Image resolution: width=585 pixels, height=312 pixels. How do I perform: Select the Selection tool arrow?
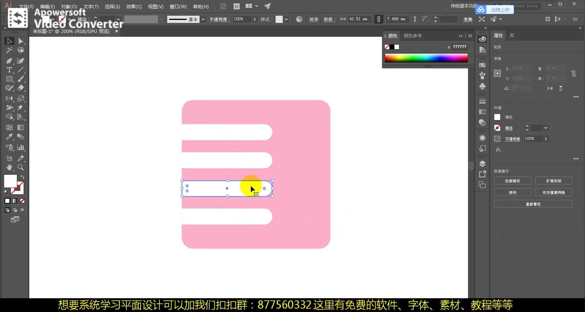click(x=9, y=41)
